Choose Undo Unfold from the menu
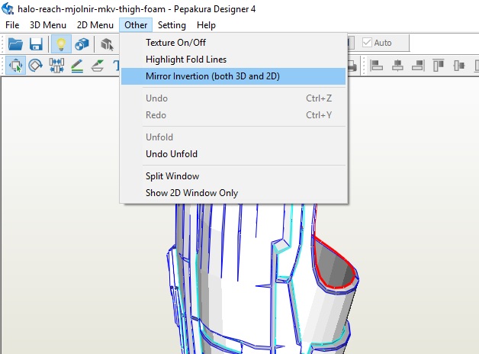The height and width of the screenshot is (354, 479). (233, 154)
